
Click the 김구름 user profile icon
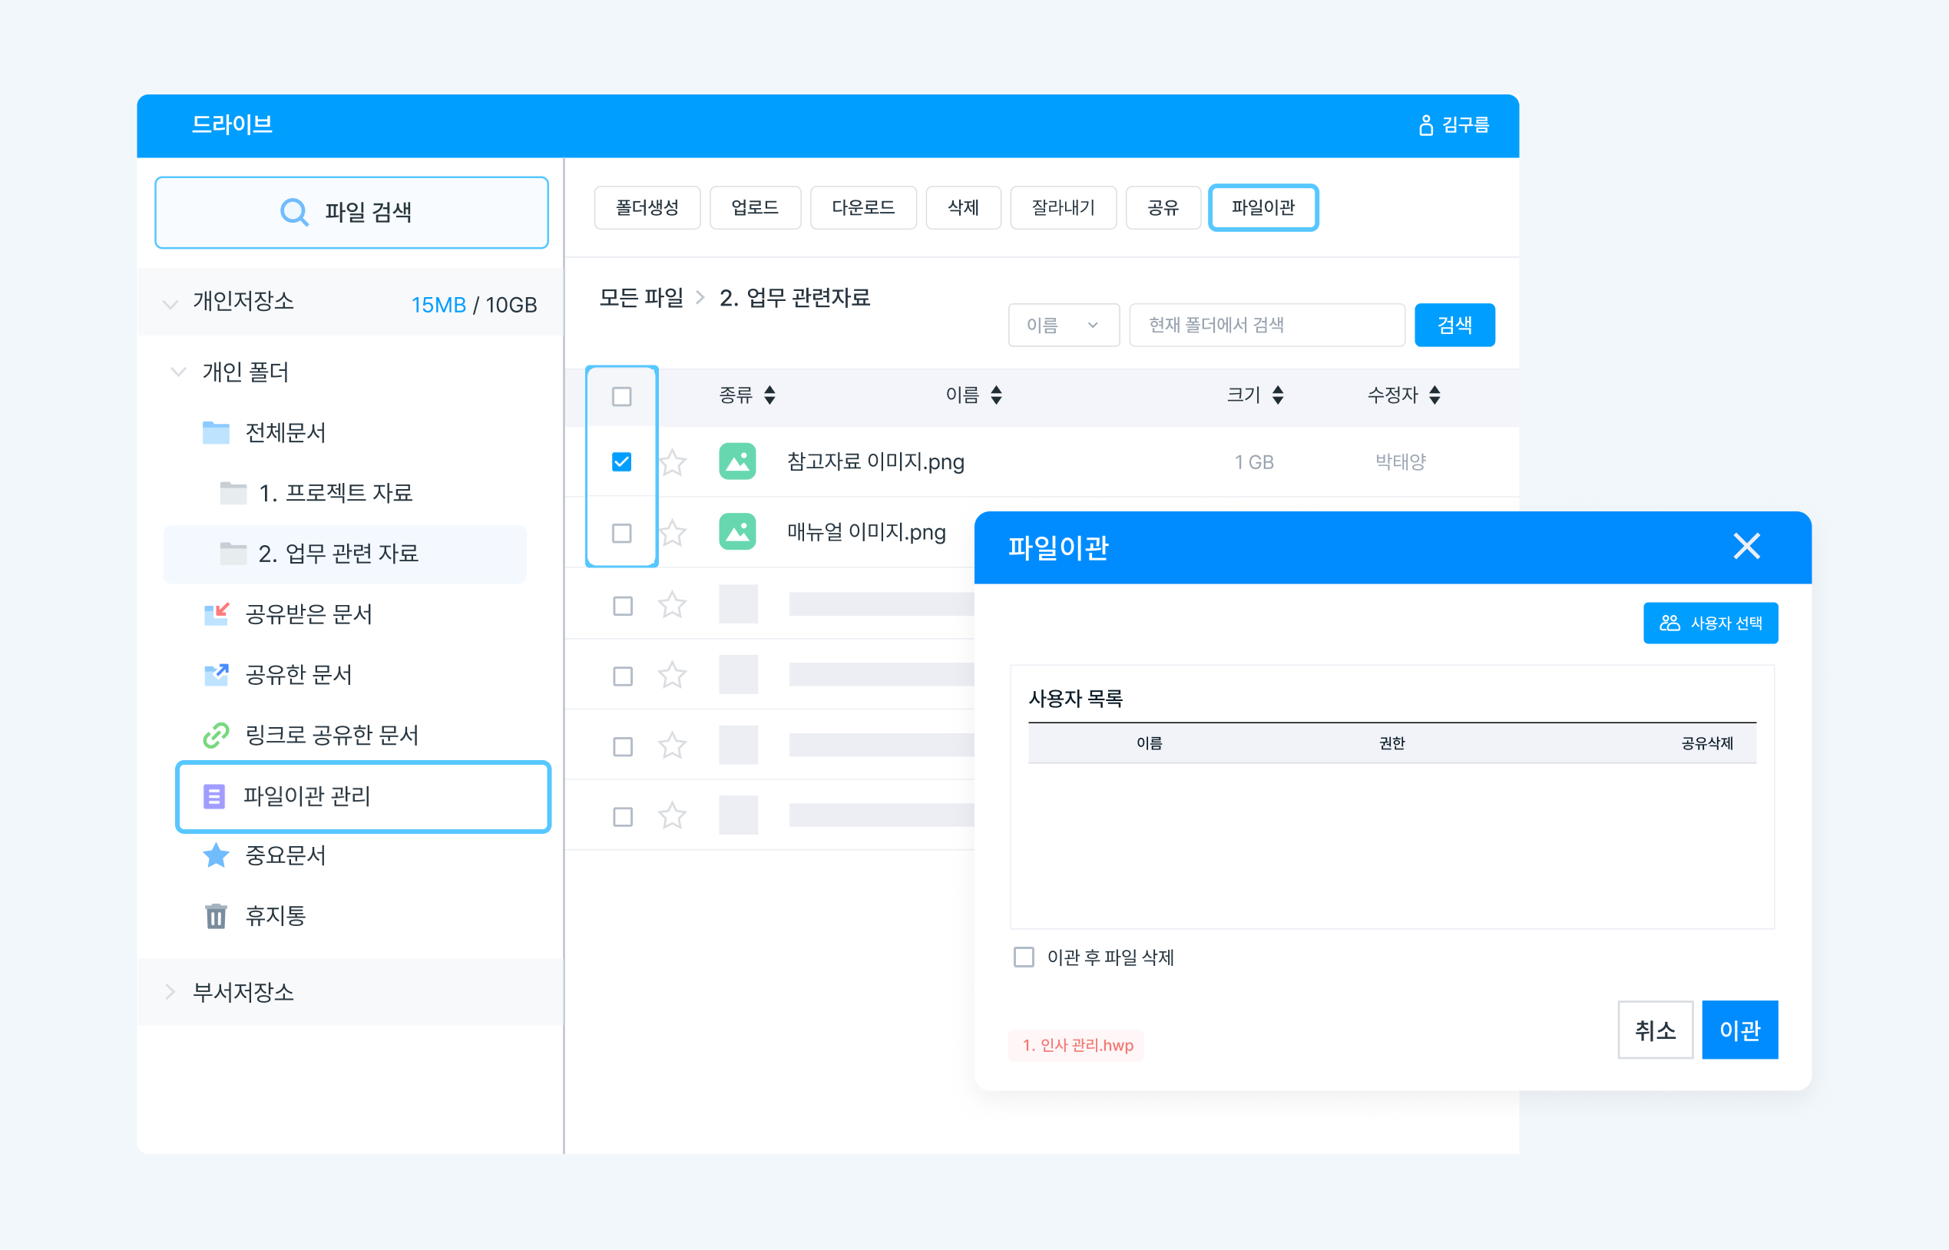[1425, 125]
